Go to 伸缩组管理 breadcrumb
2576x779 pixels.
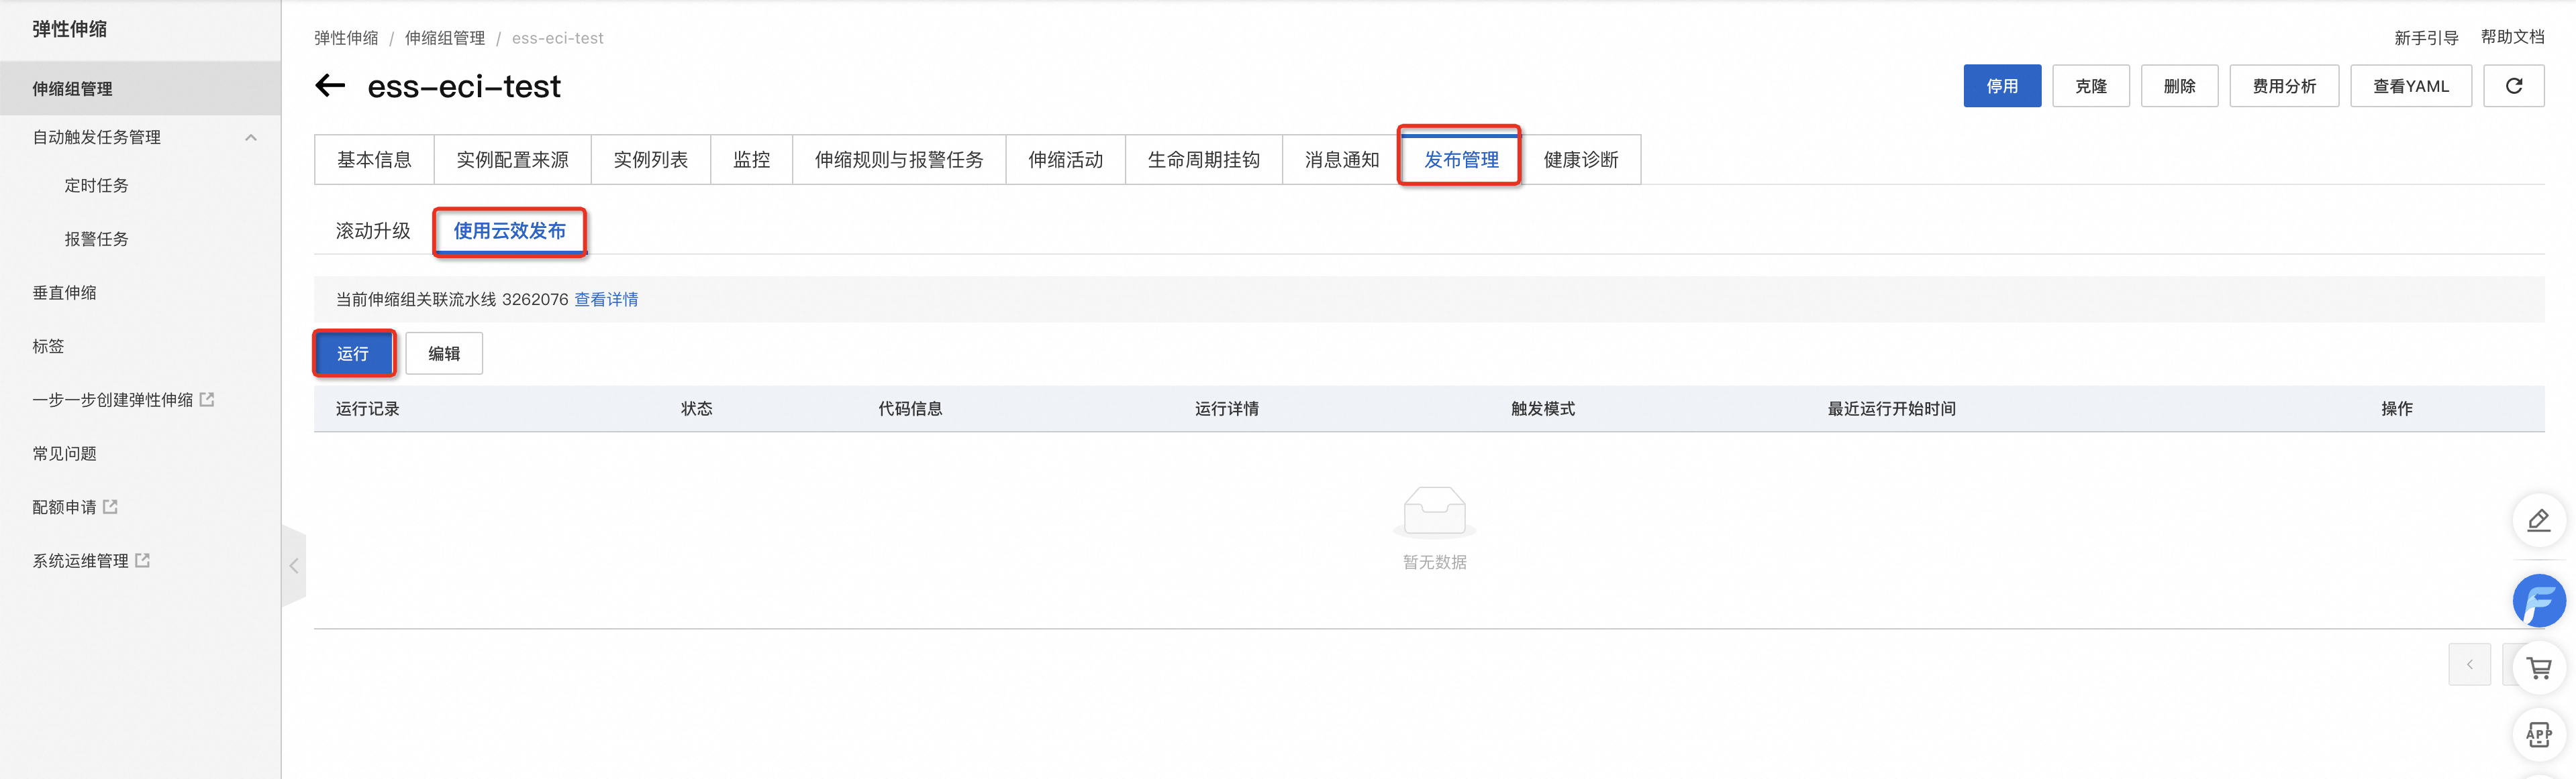pyautogui.click(x=445, y=38)
